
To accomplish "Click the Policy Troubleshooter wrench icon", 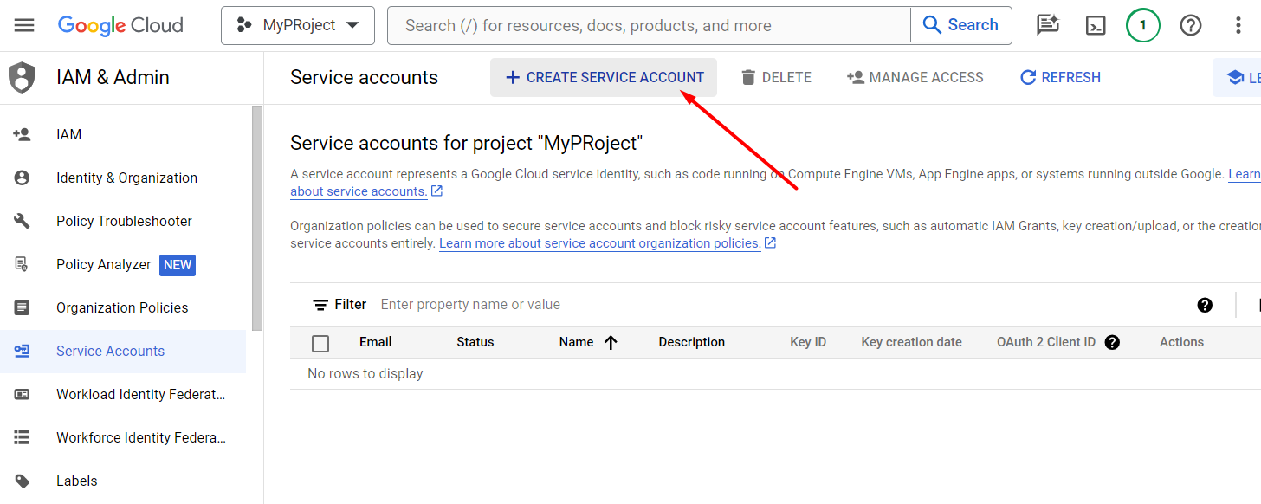I will 22,221.
